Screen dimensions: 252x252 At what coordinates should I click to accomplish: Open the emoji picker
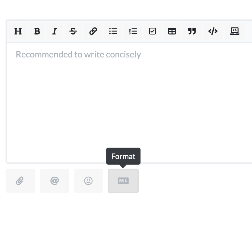pos(88,181)
